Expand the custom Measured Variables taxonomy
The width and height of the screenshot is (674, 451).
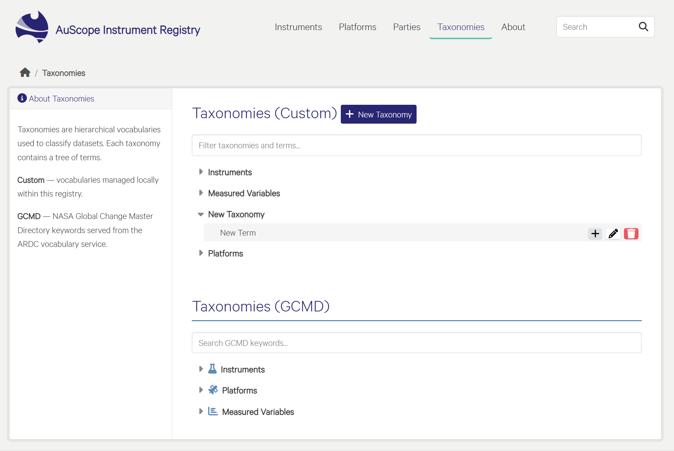[201, 193]
